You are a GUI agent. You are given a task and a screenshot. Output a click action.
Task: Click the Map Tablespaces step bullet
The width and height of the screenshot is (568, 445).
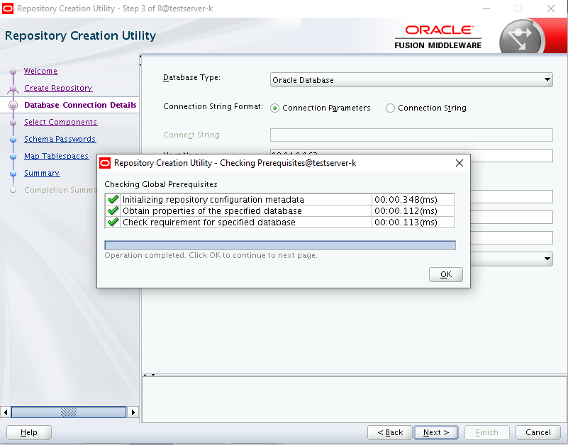13,157
